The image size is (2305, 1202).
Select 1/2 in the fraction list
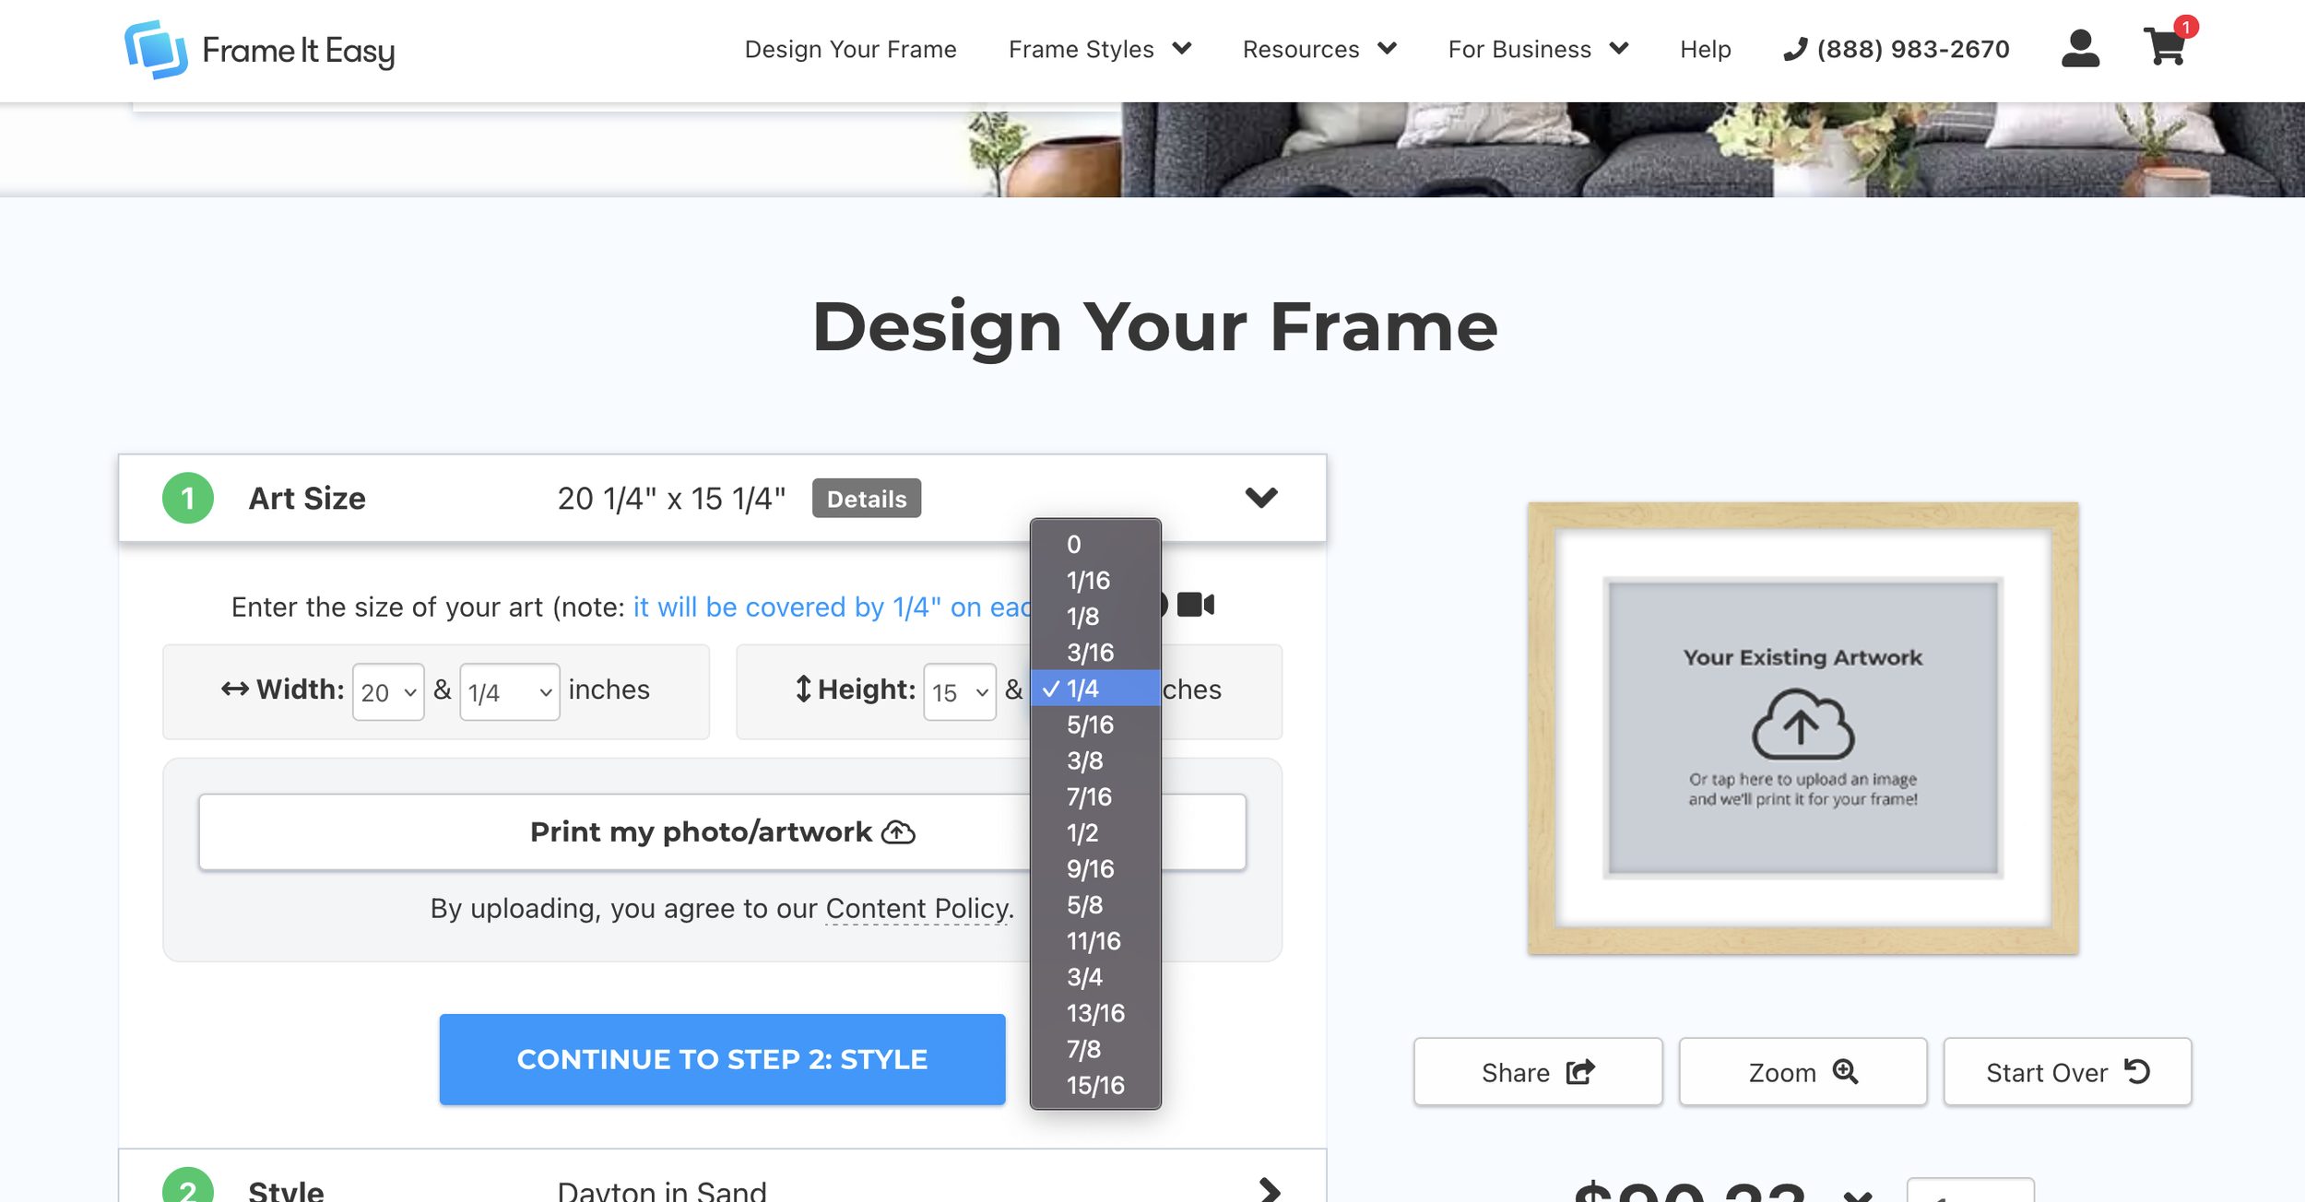click(1082, 833)
